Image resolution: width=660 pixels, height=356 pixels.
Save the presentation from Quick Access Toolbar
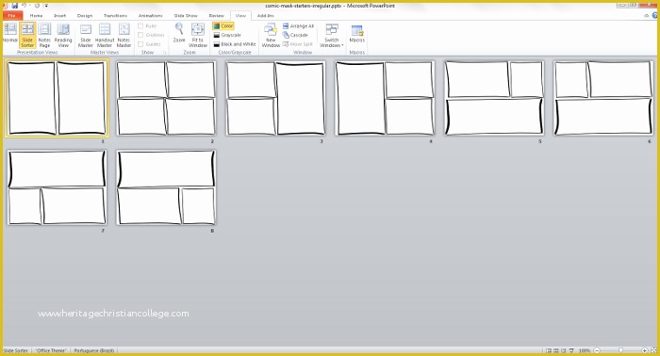click(15, 6)
